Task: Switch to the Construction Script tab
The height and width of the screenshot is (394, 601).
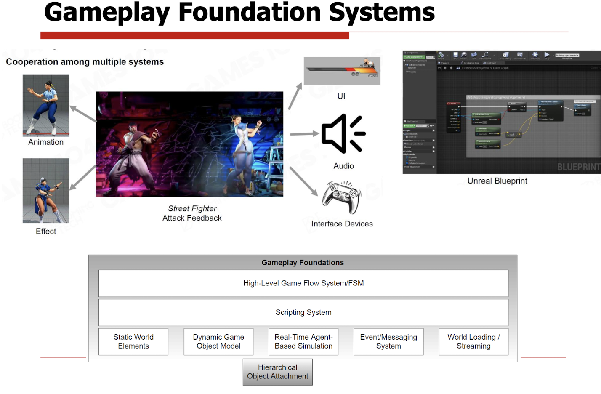Action: tap(471, 63)
